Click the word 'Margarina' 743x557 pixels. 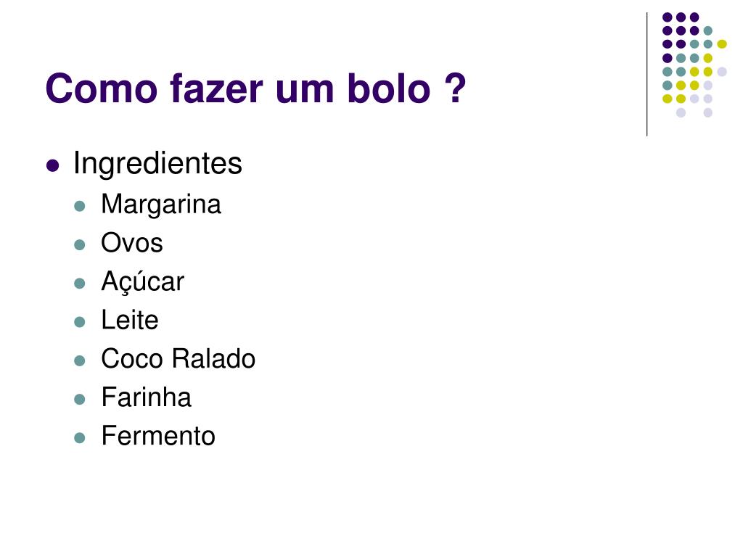point(161,205)
